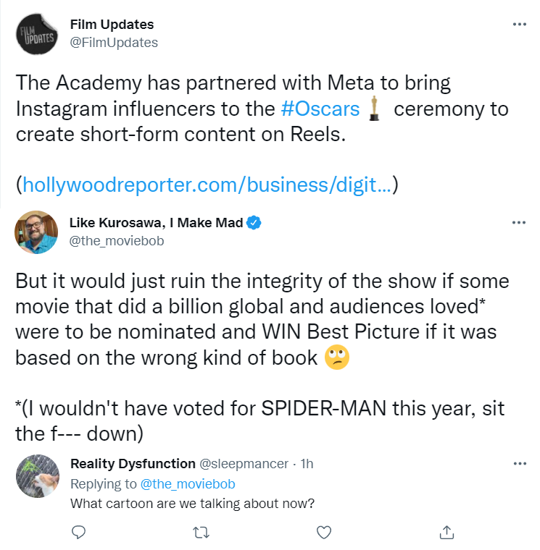The width and height of the screenshot is (540, 550).
Task: Open the_moviebob tweet more options menu
Action: click(x=519, y=223)
